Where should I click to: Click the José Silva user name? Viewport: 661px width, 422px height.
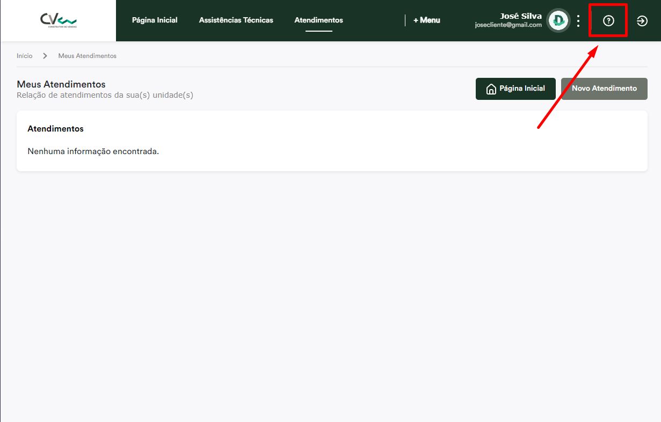tap(521, 16)
